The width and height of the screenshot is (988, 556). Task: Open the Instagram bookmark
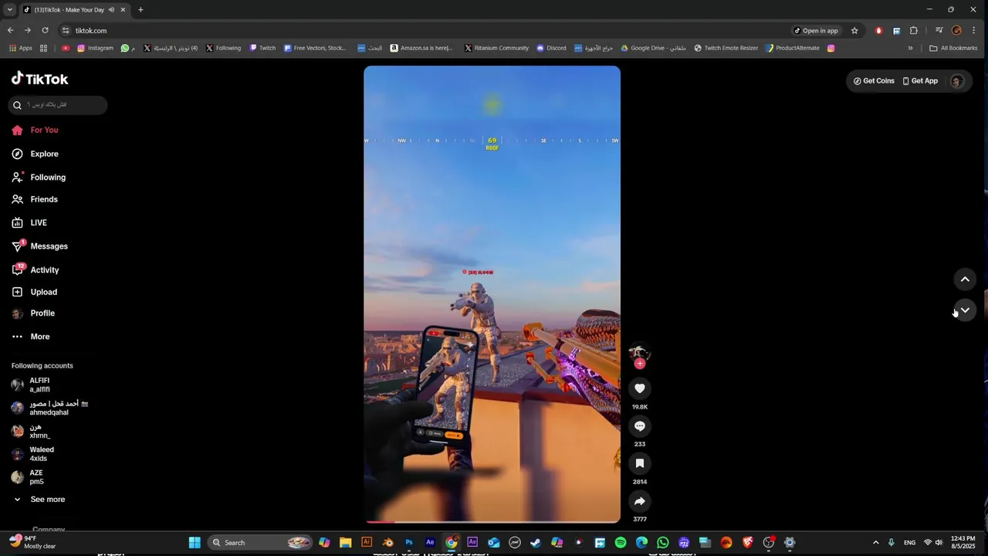[95, 48]
